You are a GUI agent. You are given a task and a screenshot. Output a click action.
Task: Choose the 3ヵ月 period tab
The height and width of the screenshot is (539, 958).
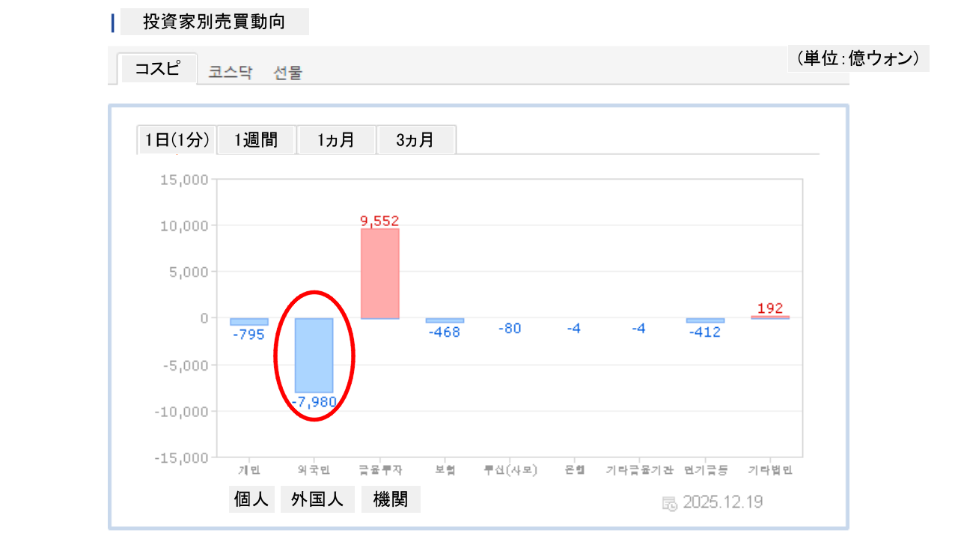[x=415, y=140]
